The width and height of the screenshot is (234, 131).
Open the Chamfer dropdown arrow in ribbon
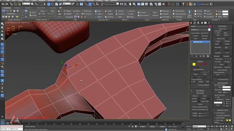125,14
